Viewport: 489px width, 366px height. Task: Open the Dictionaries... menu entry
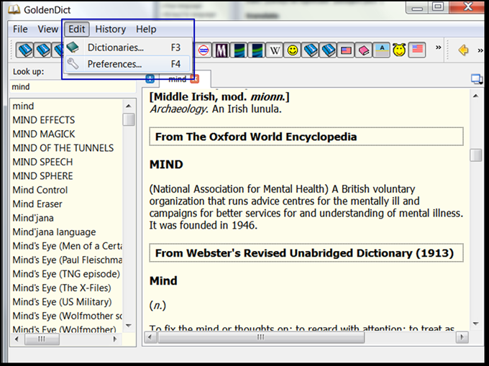(x=127, y=47)
